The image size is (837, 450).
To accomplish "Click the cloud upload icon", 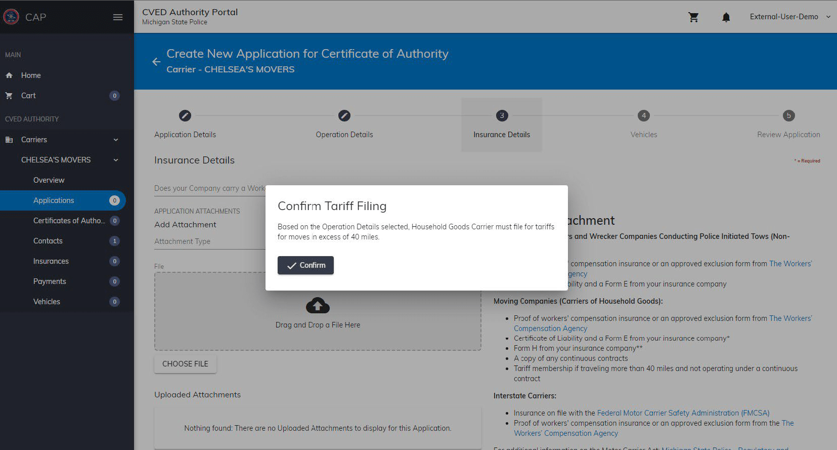I will [x=318, y=306].
